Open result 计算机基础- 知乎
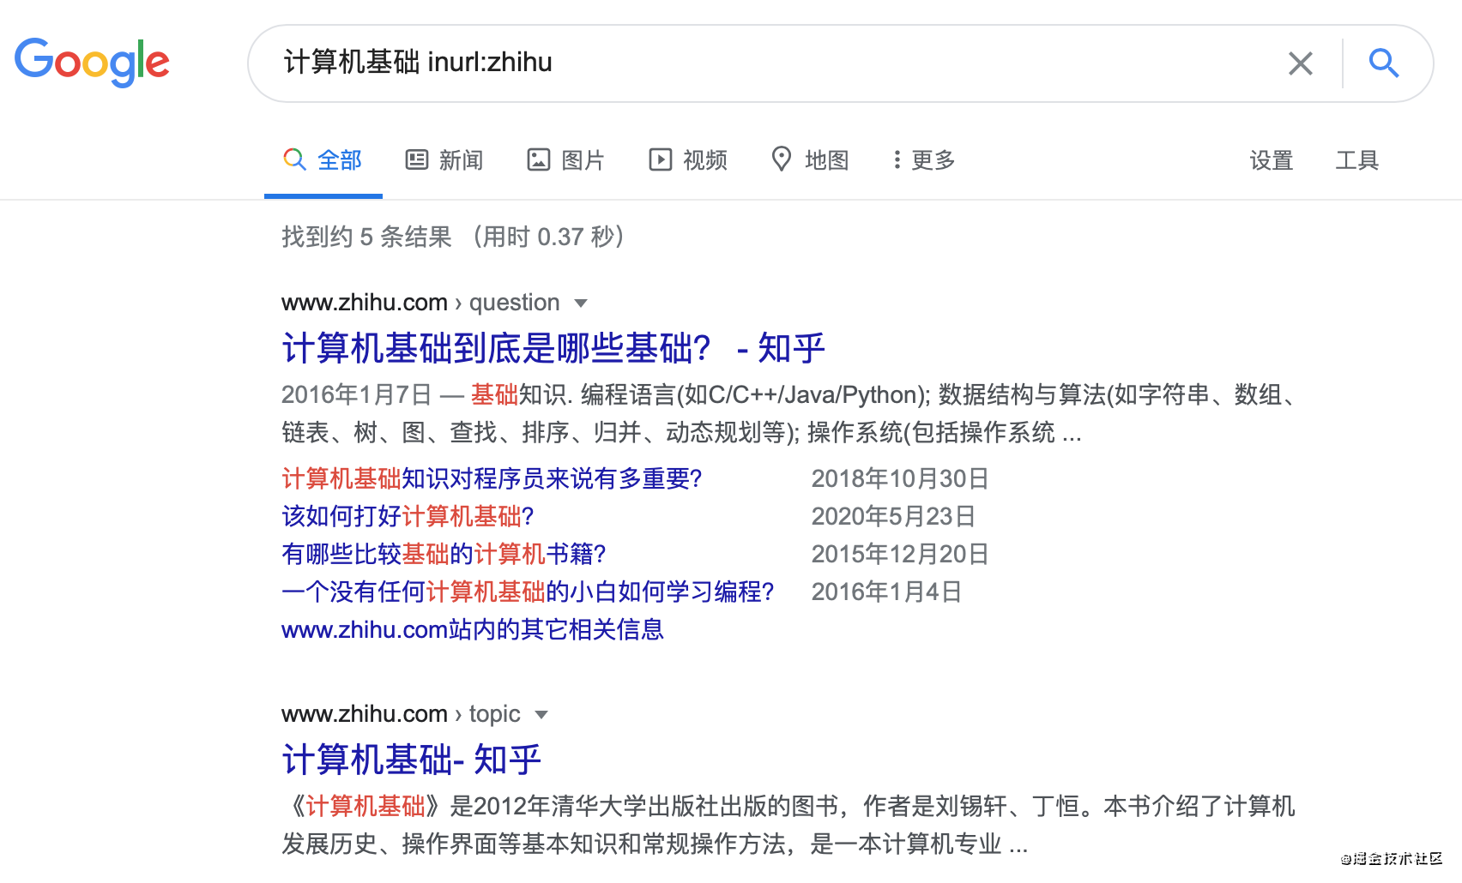Screen dimensions: 1462x883 [x=412, y=760]
